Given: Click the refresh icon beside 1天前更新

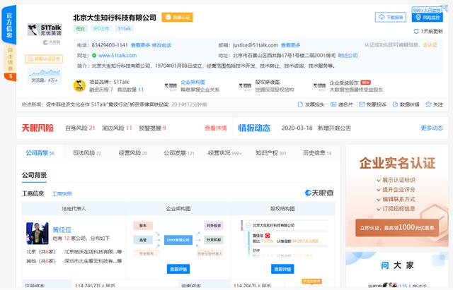Looking at the screenshot, I should coord(416,31).
